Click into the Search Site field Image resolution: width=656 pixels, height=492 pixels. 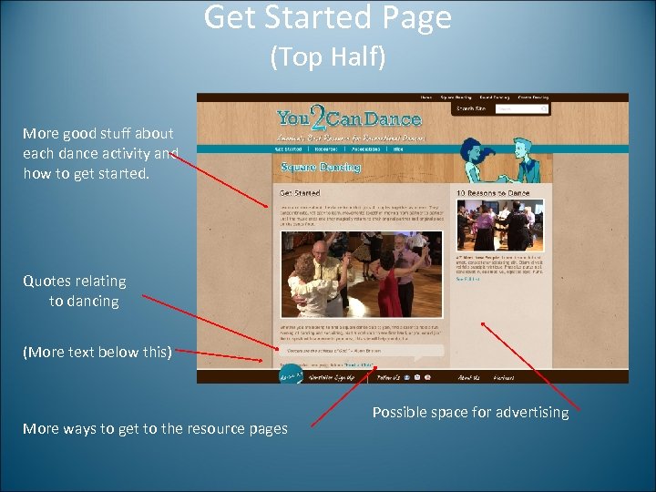[522, 108]
